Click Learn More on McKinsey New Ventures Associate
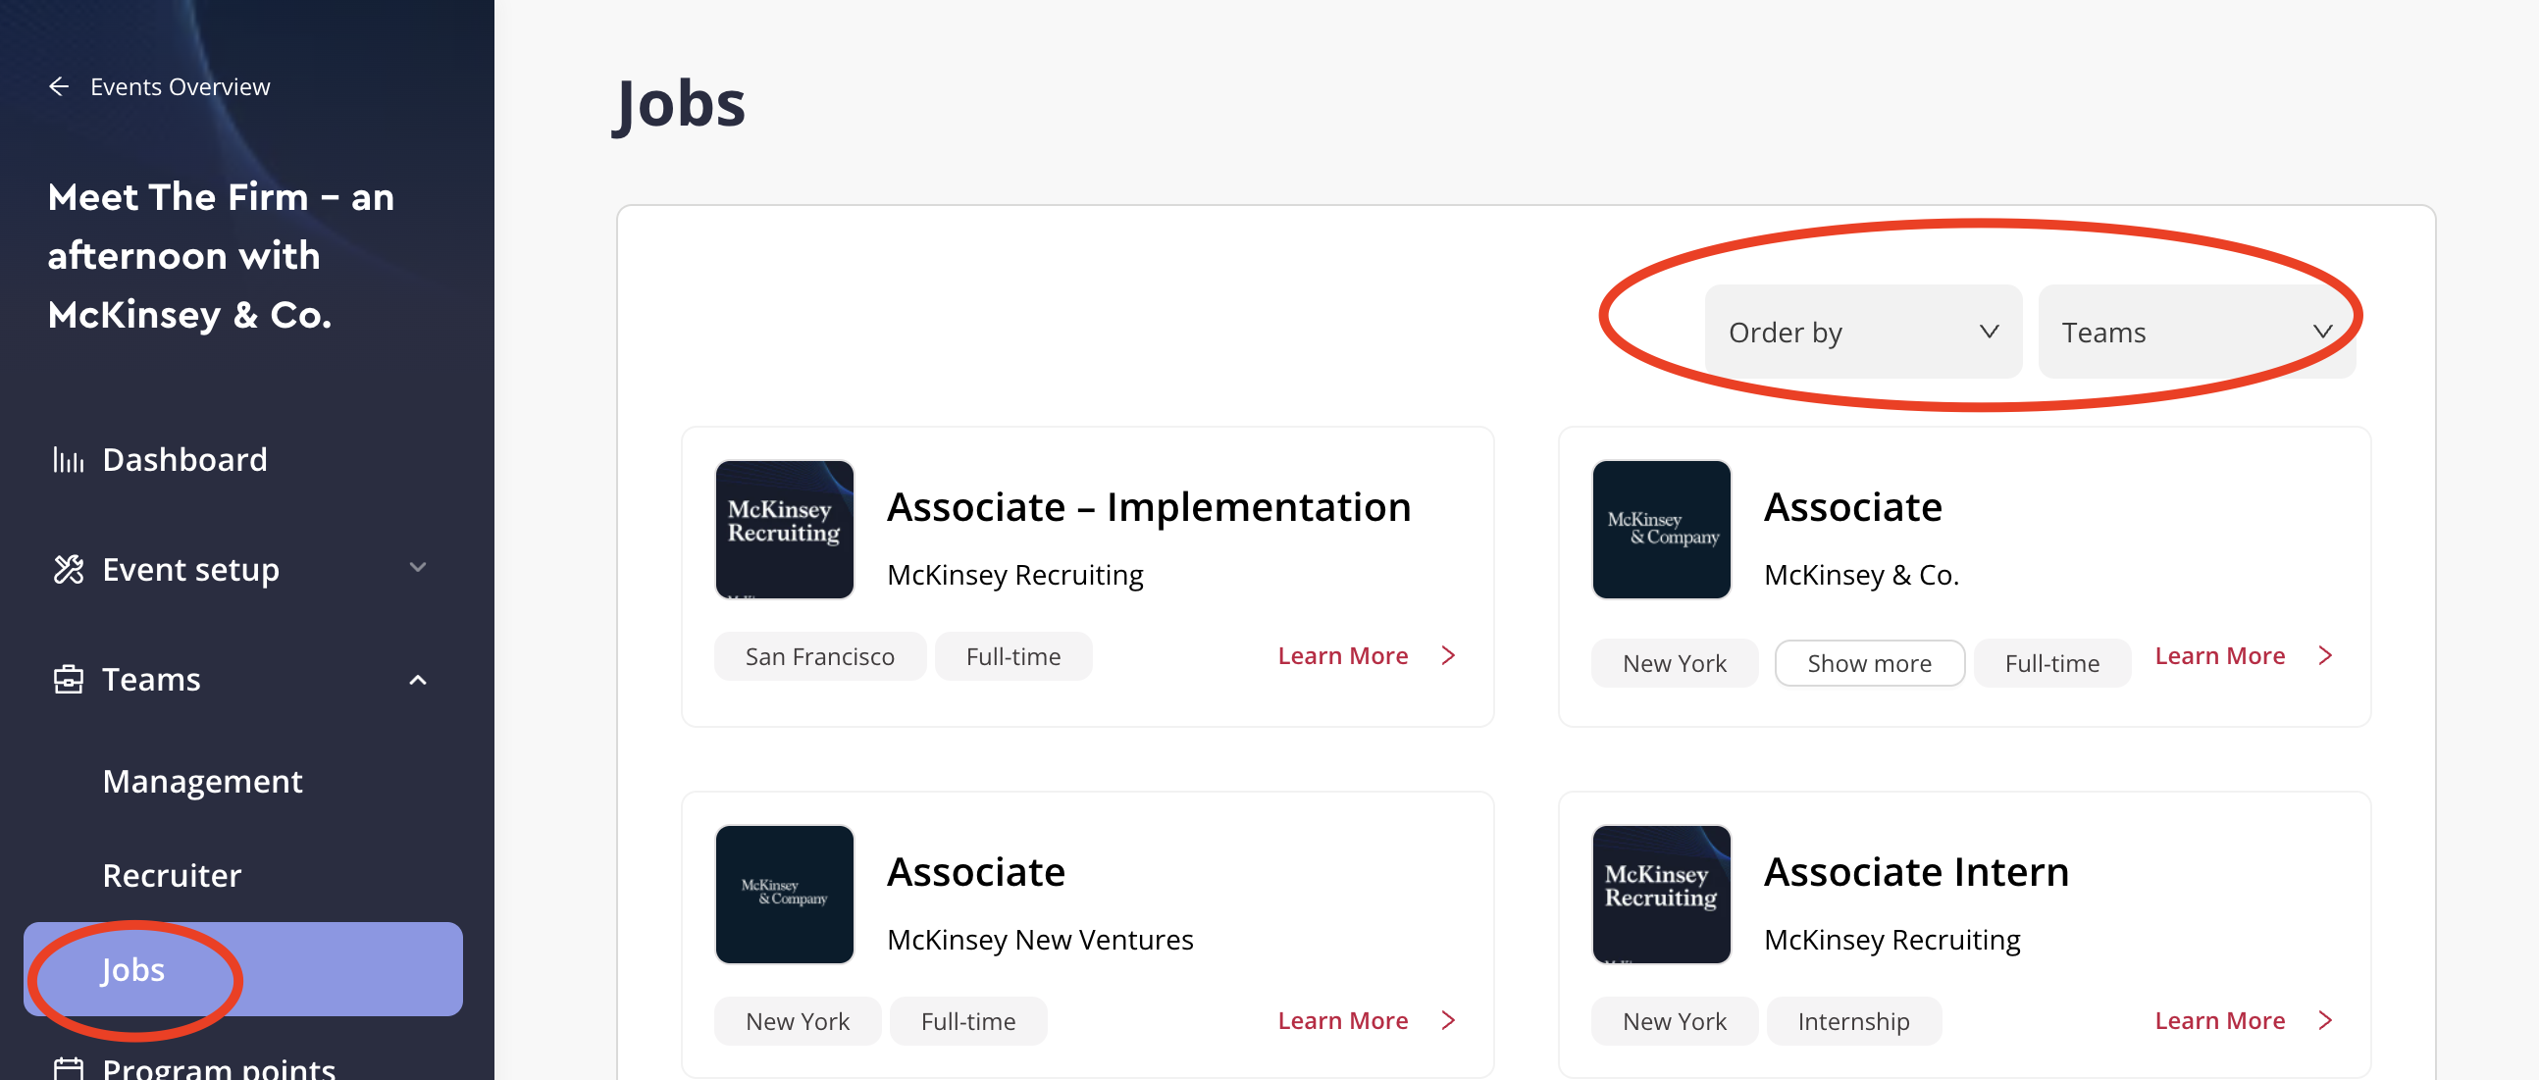2539x1080 pixels. (1342, 1021)
